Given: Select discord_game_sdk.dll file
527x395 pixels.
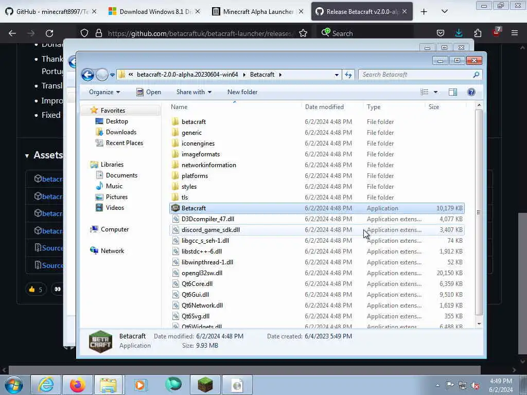Looking at the screenshot, I should click(x=210, y=230).
